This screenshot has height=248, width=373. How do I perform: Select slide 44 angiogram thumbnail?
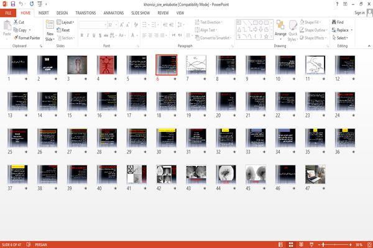coord(226,175)
